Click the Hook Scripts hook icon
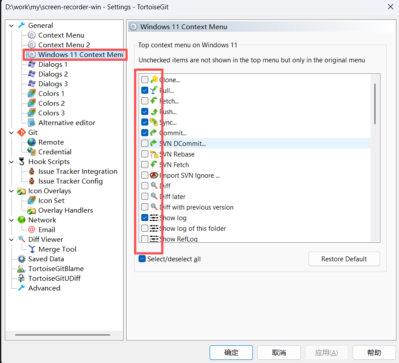The height and width of the screenshot is (363, 399). click(22, 162)
